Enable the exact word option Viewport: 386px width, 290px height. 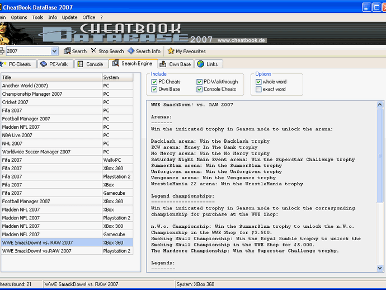click(x=258, y=89)
